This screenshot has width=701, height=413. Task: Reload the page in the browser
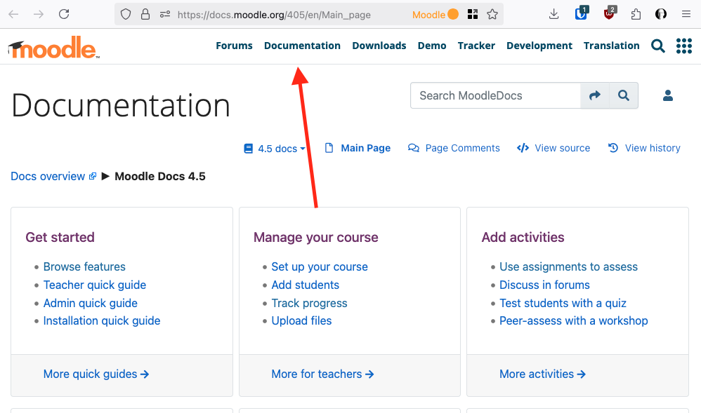pyautogui.click(x=64, y=14)
